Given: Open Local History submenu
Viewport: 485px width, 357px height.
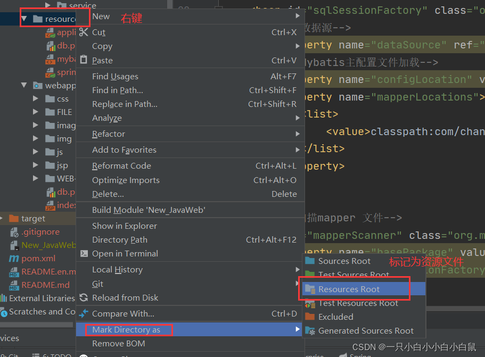Looking at the screenshot, I should pyautogui.click(x=190, y=270).
